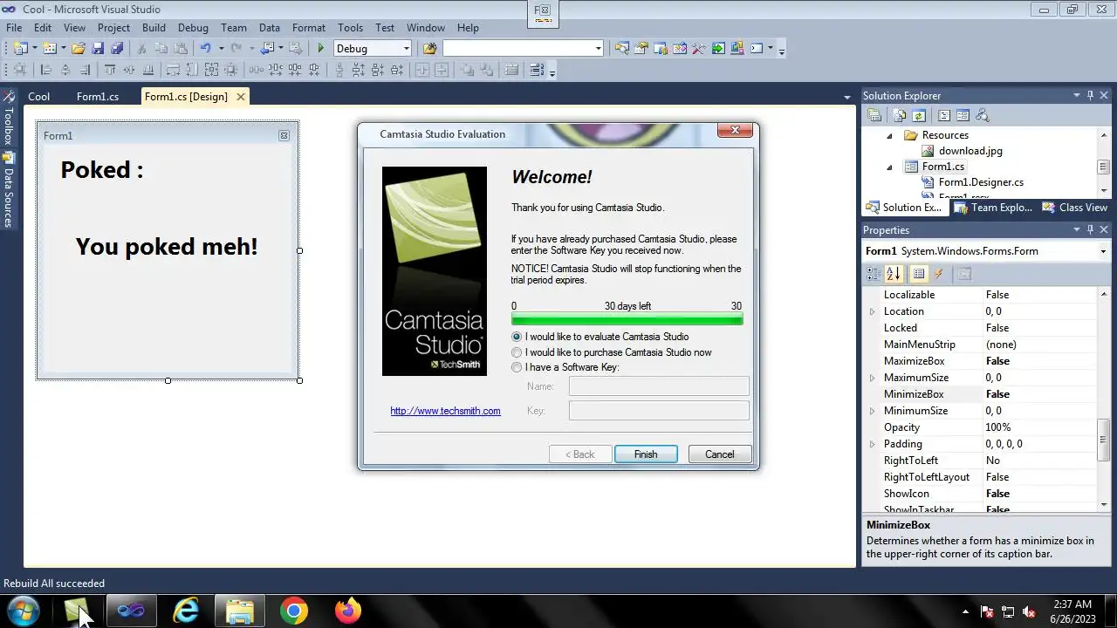Select 'I have a Software Key' option
The image size is (1117, 628).
click(x=517, y=367)
